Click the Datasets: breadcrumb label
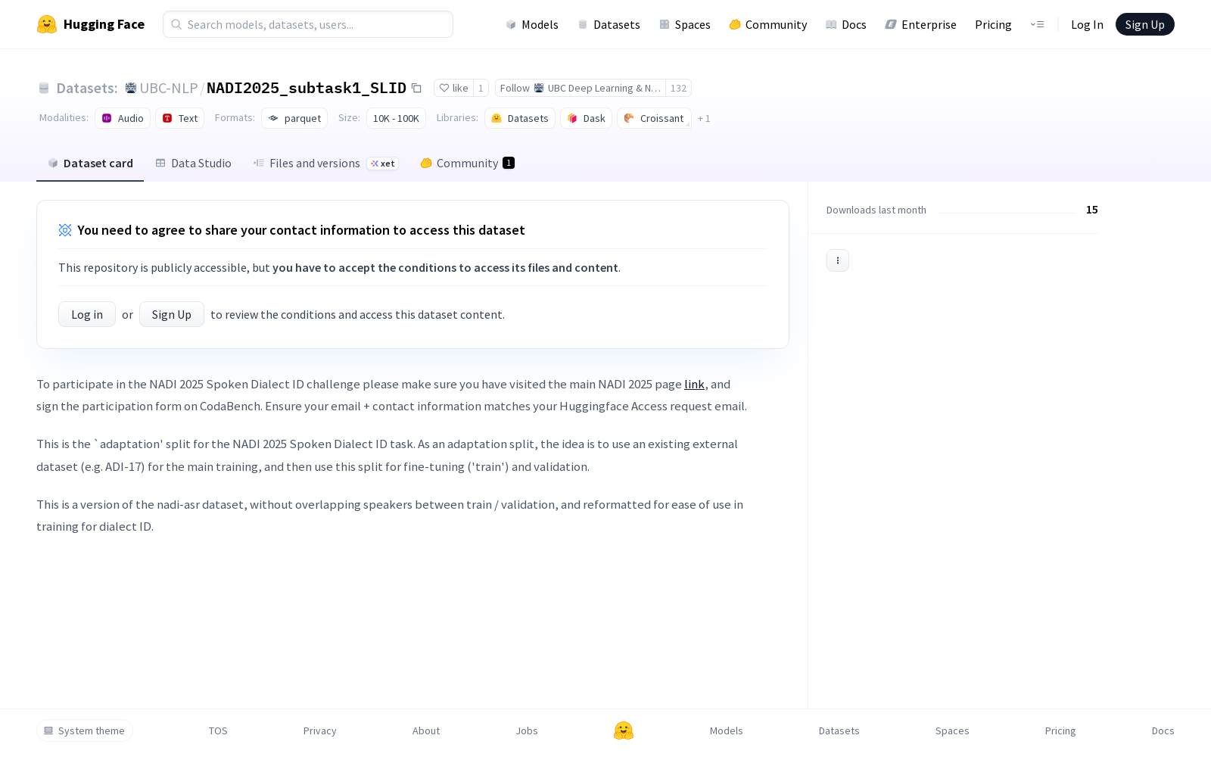Viewport: 1211px width, 757px height. 87,88
